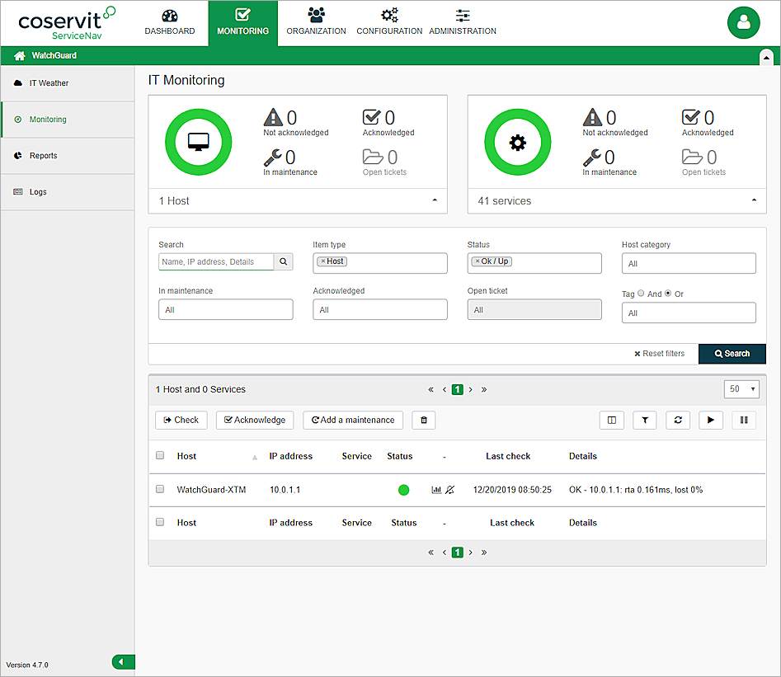The width and height of the screenshot is (781, 677).
Task: Click the filter funnel icon button
Action: point(645,421)
